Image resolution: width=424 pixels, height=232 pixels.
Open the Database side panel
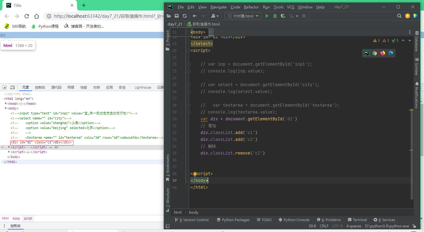click(417, 41)
